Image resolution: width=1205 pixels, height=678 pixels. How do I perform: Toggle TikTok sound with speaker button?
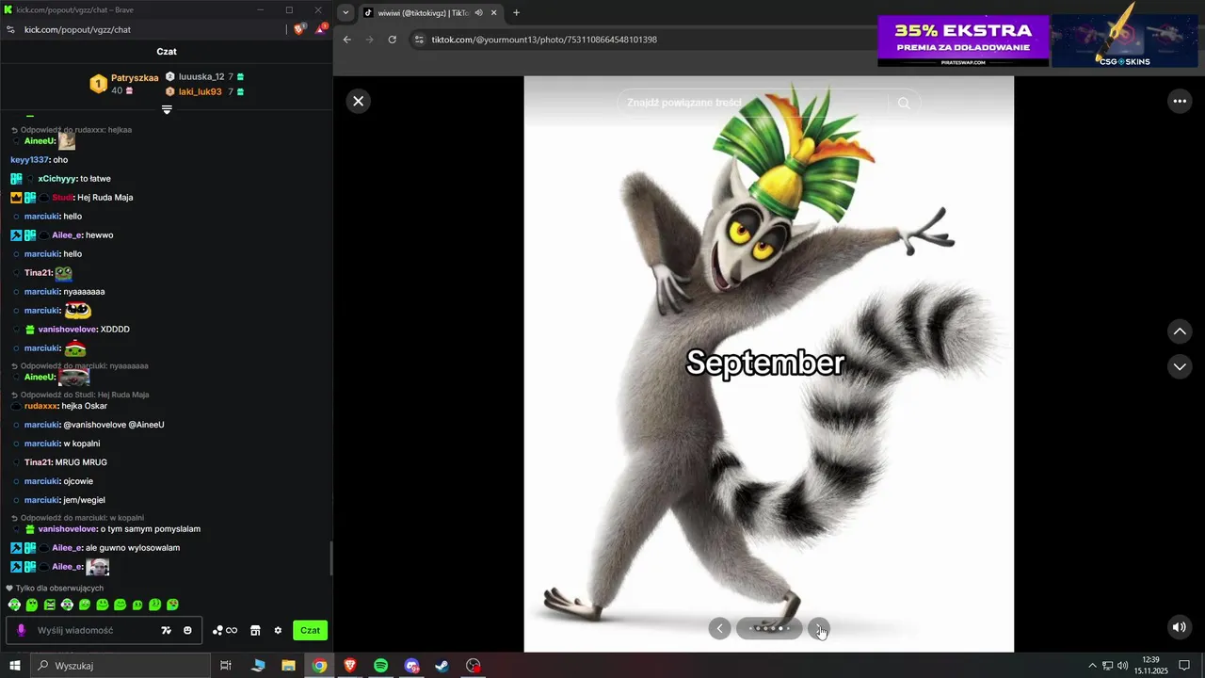1180,627
